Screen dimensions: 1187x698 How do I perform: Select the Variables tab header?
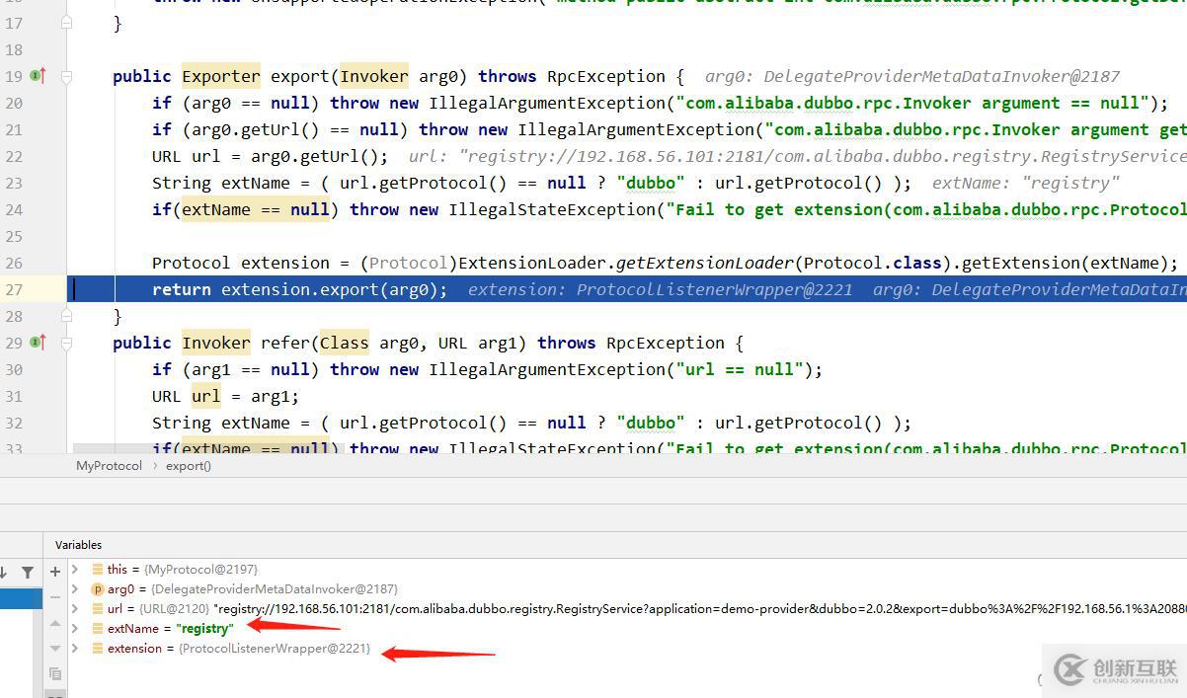(x=78, y=545)
